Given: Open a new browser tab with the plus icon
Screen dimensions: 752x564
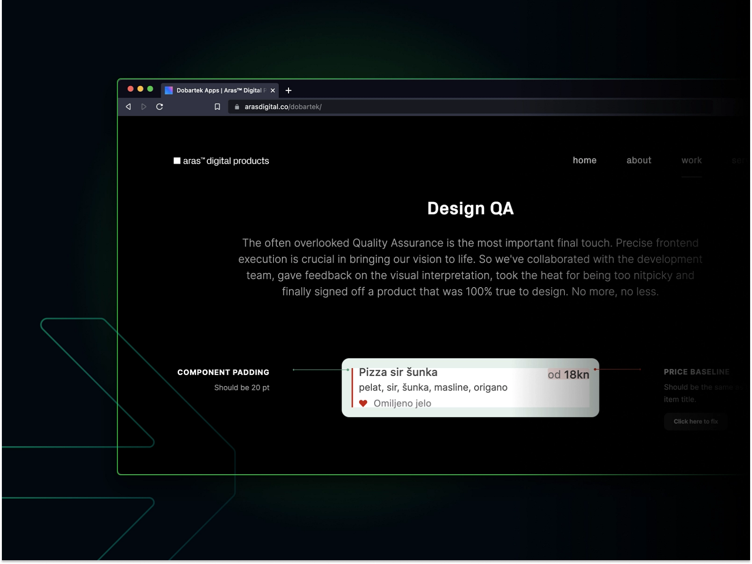Looking at the screenshot, I should [x=289, y=90].
